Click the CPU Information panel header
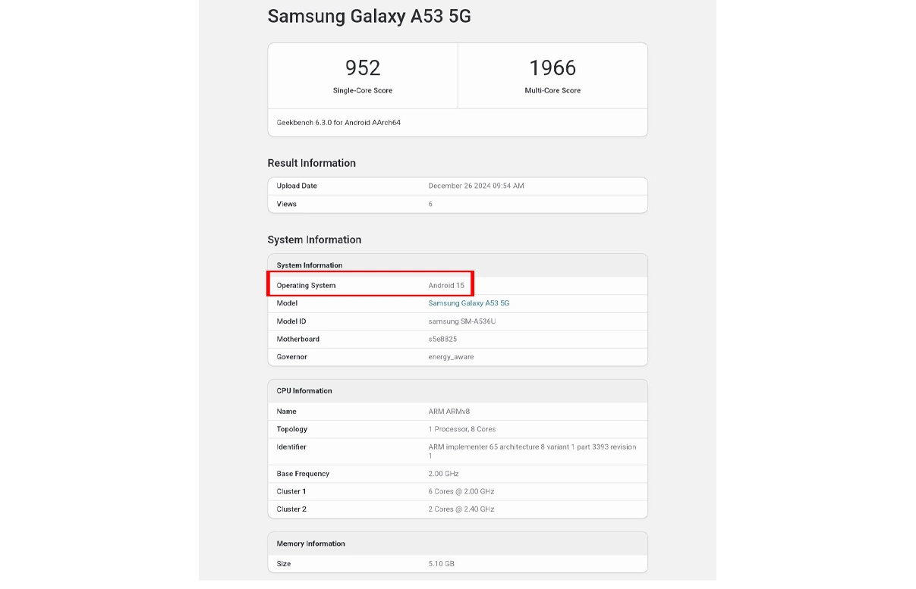Image resolution: width=916 pixels, height=589 pixels. pyautogui.click(x=306, y=390)
